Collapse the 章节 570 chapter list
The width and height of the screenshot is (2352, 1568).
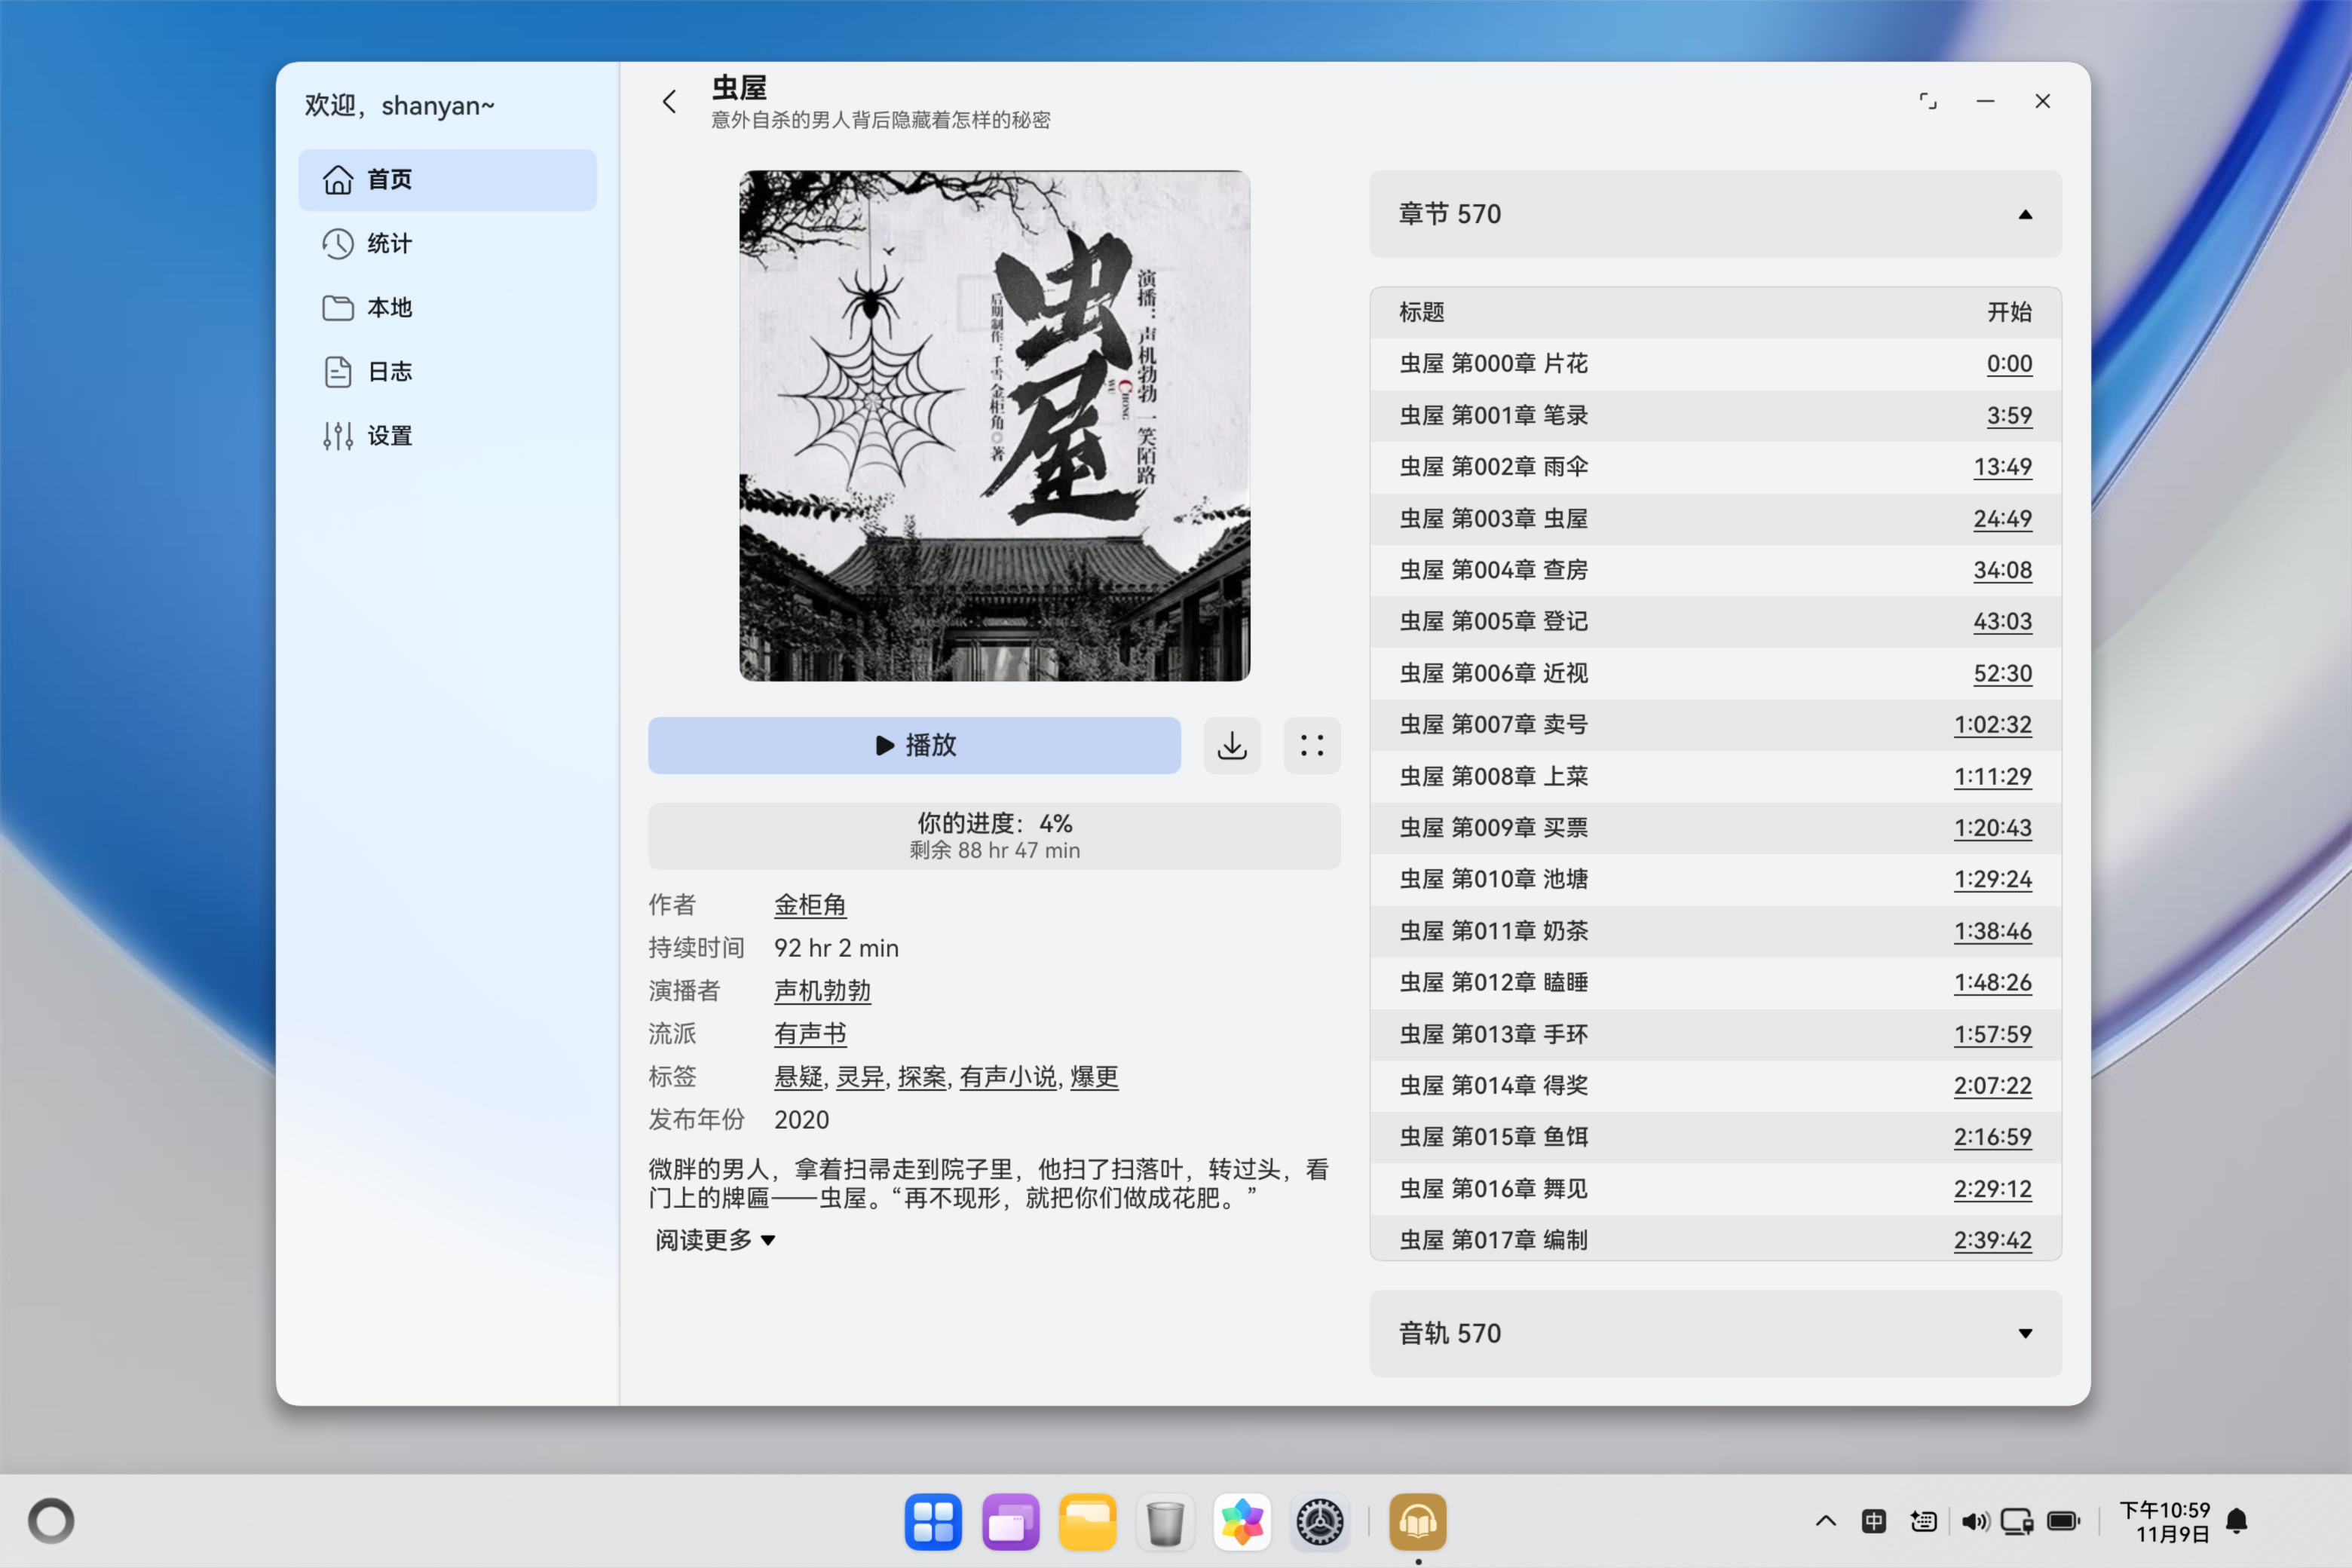[x=1715, y=214]
